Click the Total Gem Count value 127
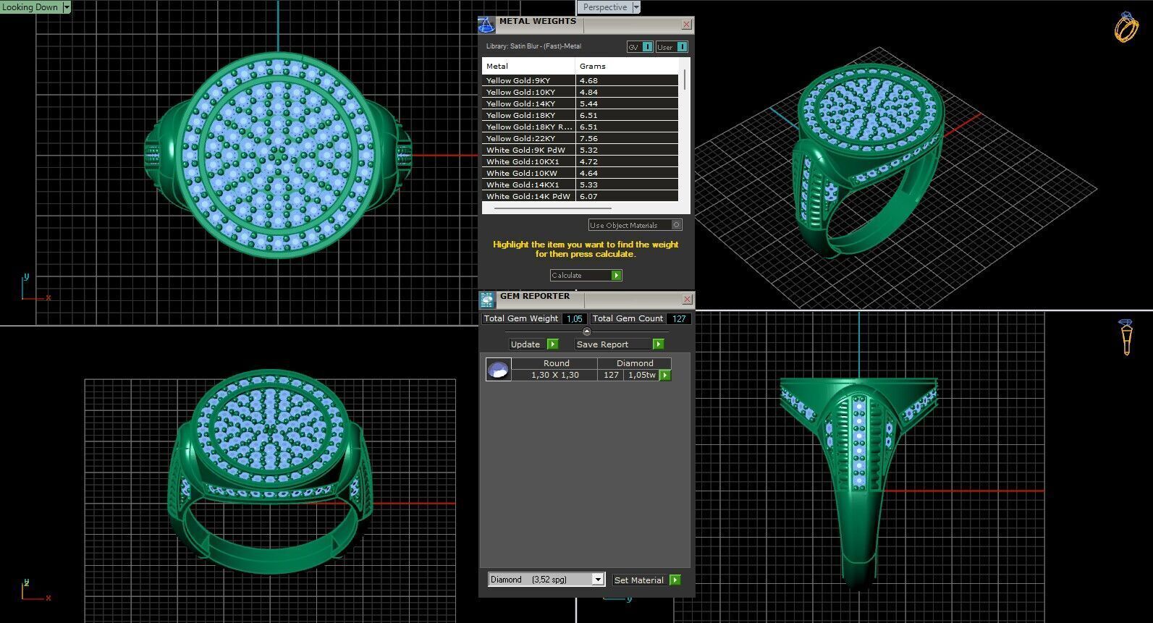The width and height of the screenshot is (1153, 623). coord(679,318)
